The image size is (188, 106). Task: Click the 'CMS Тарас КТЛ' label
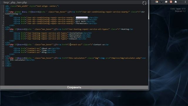coord(178,9)
